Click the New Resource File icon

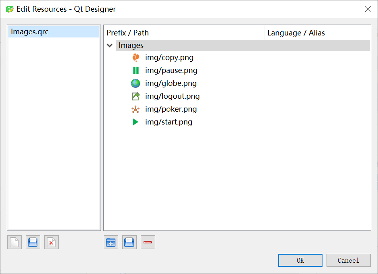[14, 242]
